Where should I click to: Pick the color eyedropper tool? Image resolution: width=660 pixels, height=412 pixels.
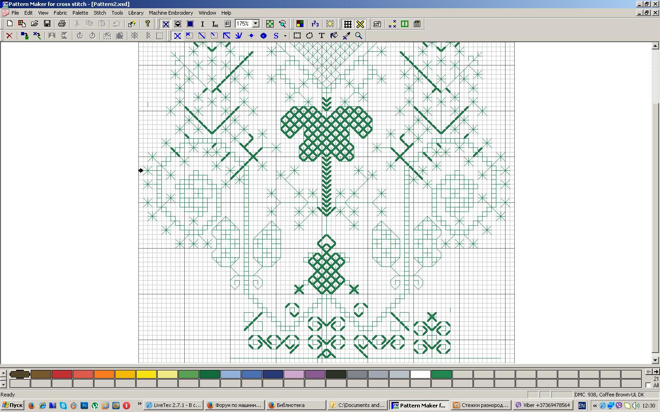pos(346,36)
